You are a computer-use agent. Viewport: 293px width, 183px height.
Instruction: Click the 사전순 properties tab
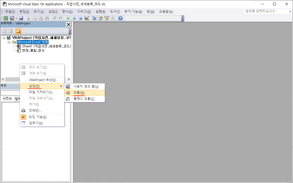coord(7,98)
